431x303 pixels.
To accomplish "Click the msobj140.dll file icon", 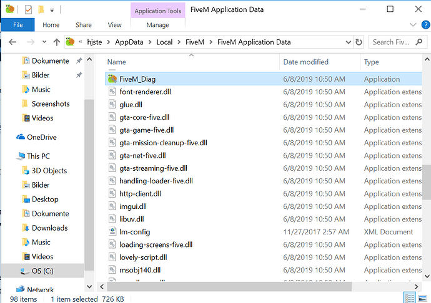I will tap(112, 270).
